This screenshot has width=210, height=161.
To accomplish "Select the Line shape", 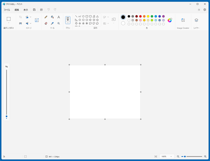I will 76,16.
